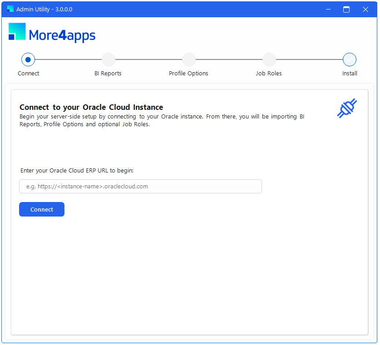Select the Job Roles step circle

[x=269, y=59]
